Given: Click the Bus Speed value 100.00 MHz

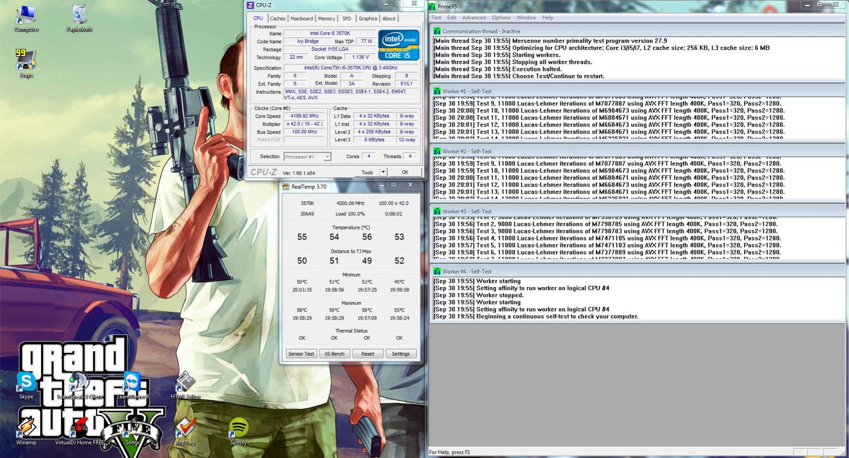Looking at the screenshot, I should (305, 132).
